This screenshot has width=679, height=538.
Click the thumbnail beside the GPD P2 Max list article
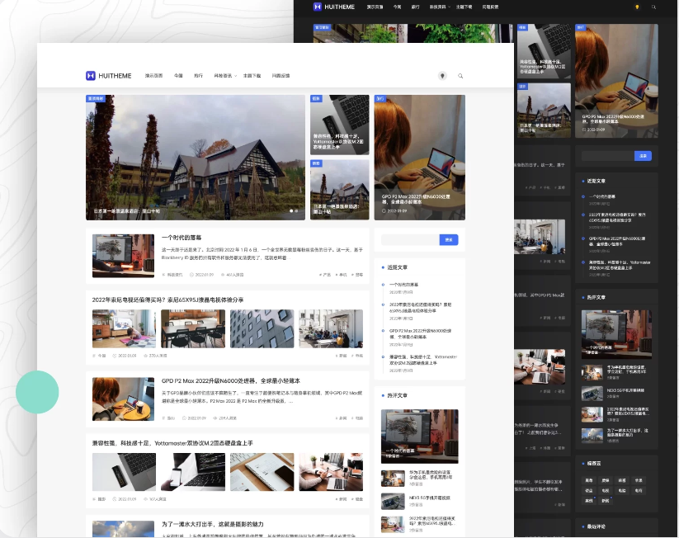[x=124, y=399]
